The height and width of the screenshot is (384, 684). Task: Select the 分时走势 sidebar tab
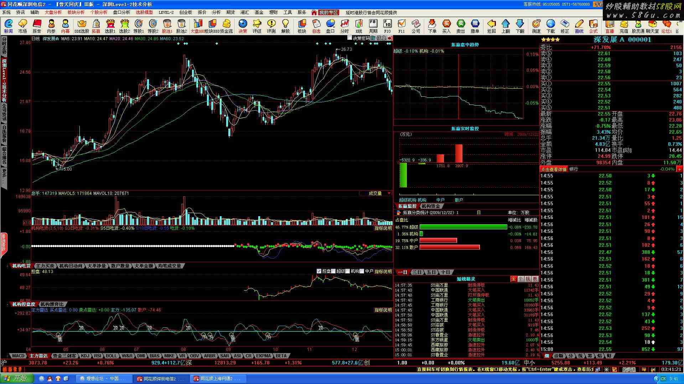point(4,46)
